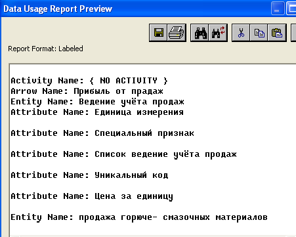Select line 'Attribute Name: Цена за единицу'

[x=92, y=196]
